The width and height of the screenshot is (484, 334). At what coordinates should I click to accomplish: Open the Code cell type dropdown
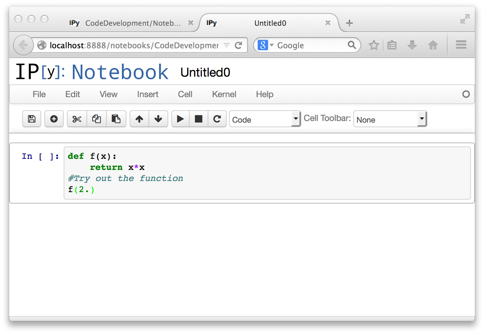[265, 119]
